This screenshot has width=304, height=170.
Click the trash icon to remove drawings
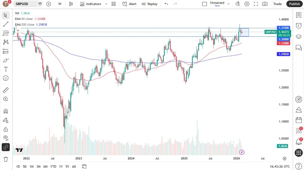click(x=6, y=159)
